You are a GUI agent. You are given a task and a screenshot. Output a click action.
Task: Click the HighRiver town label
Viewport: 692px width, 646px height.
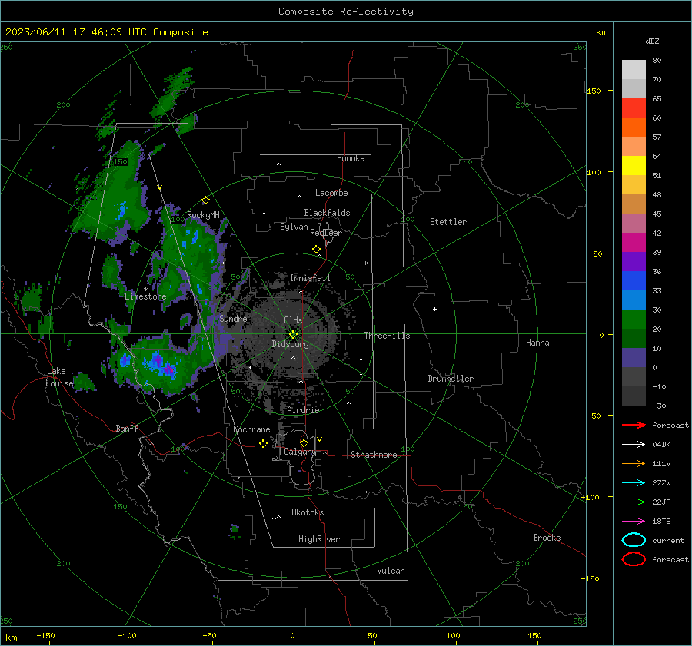319,539
